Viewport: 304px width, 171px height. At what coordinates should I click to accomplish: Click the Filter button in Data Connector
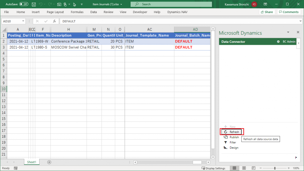[230, 142]
